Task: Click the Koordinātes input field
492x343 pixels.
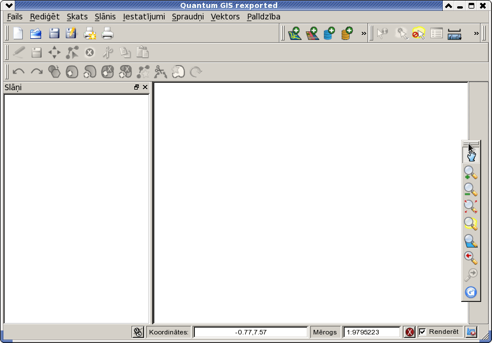Action: (x=251, y=332)
